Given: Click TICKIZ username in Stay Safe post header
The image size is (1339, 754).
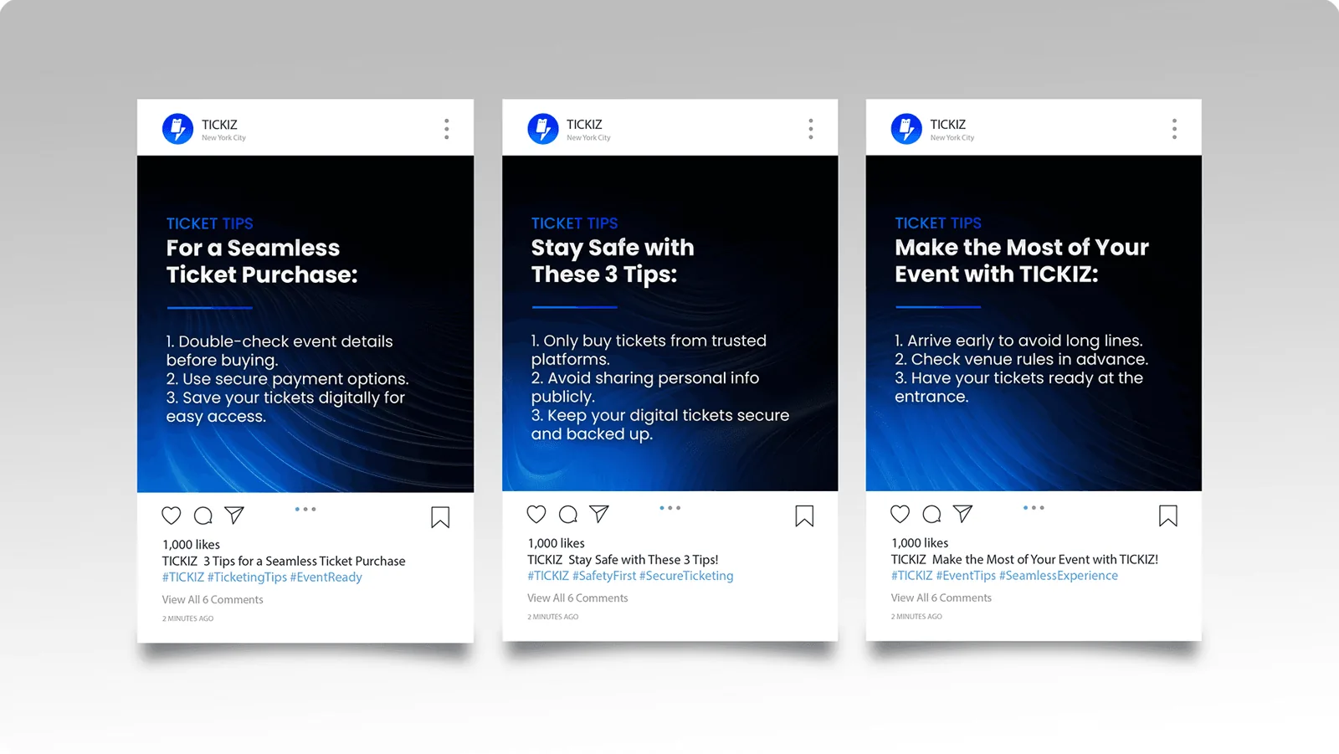Looking at the screenshot, I should [584, 125].
